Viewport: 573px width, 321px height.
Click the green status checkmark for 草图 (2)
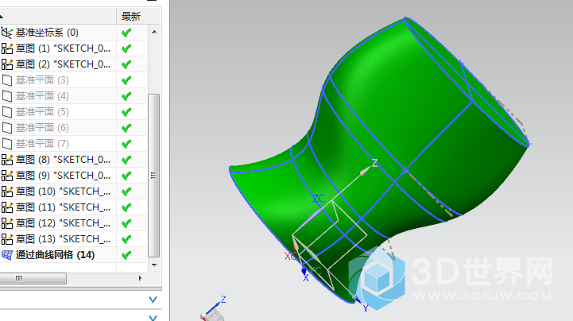pyautogui.click(x=126, y=64)
